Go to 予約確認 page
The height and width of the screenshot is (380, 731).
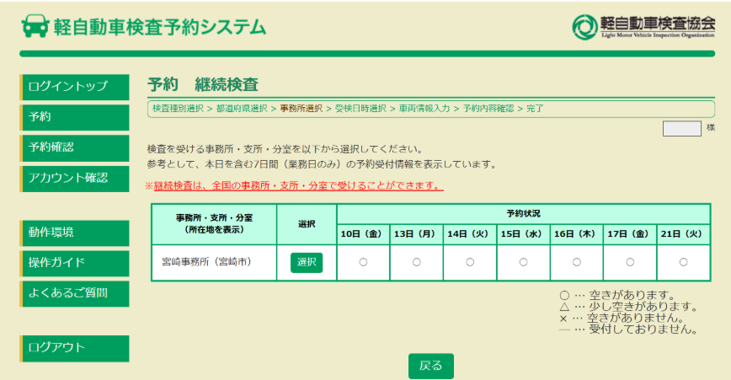[x=75, y=148]
